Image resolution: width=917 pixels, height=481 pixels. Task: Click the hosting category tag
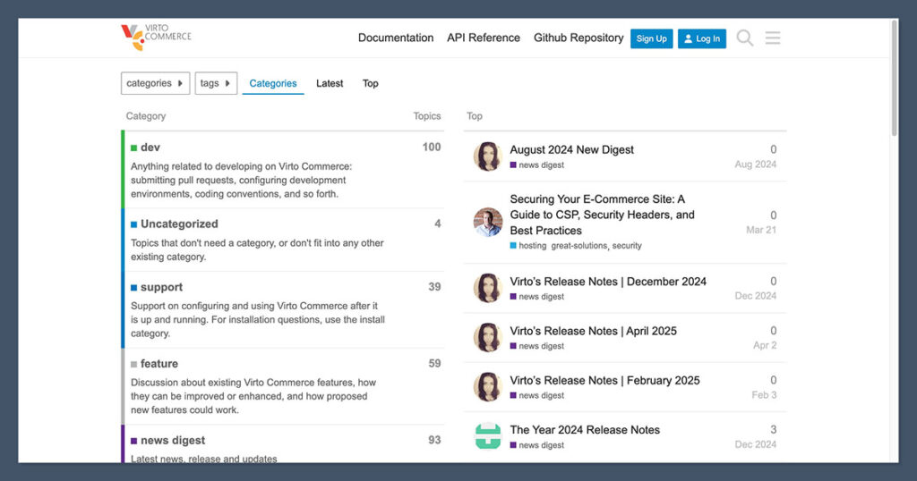pos(528,246)
